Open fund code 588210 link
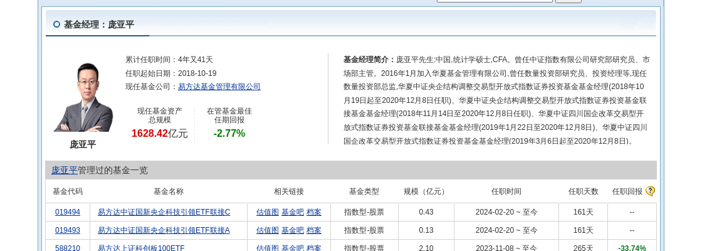 pos(68,248)
